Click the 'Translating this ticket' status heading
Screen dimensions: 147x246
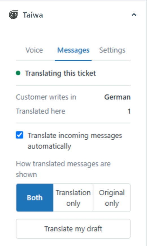tap(60, 73)
